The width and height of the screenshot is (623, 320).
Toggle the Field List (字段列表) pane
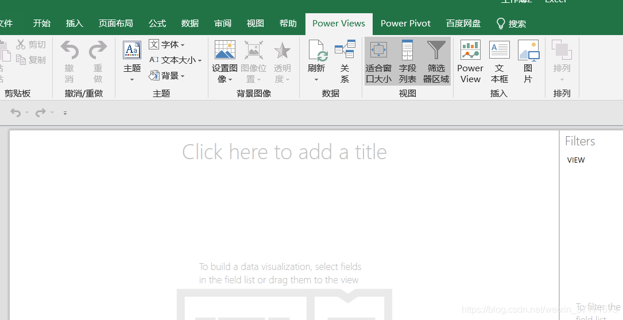[408, 61]
